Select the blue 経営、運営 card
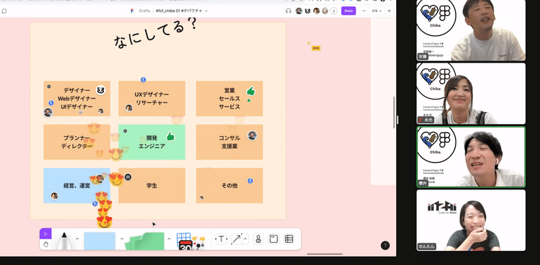Screen dimensions: 540x265 point(77,185)
